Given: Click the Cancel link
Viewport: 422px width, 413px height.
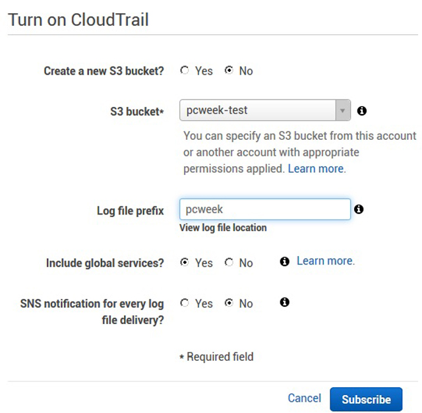Looking at the screenshot, I should (x=305, y=398).
